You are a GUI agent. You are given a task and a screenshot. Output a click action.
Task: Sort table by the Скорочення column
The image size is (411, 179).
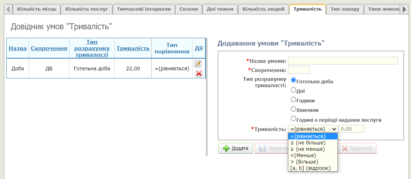pos(49,48)
